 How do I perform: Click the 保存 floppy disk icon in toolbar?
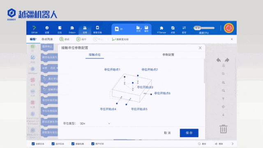click(x=146, y=28)
